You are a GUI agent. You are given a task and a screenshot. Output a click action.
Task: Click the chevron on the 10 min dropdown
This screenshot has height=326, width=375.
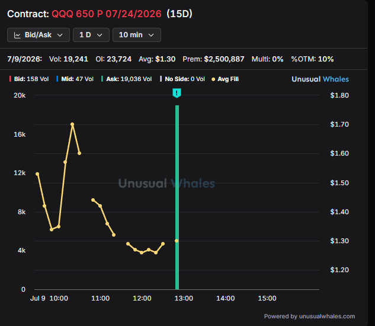pos(151,35)
